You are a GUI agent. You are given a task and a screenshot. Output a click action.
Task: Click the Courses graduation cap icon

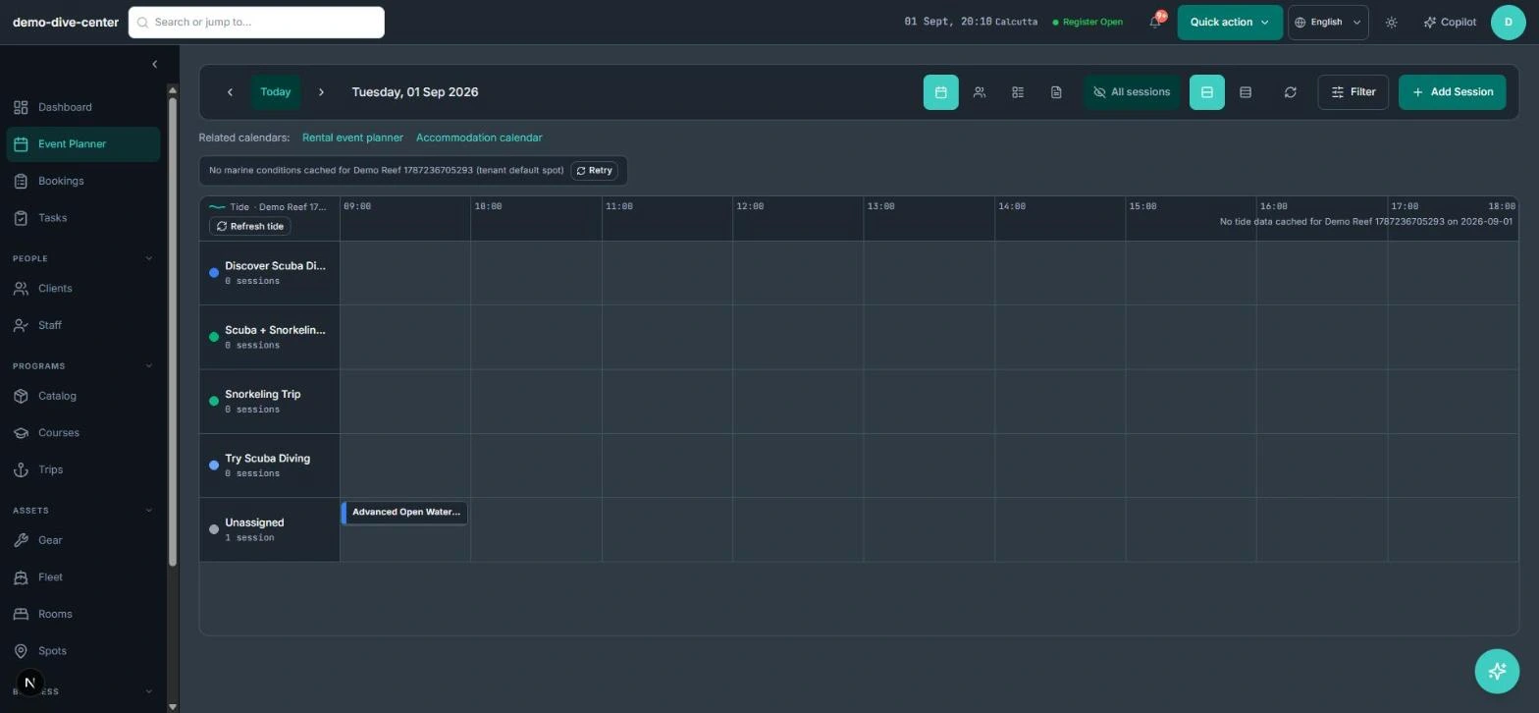point(21,433)
